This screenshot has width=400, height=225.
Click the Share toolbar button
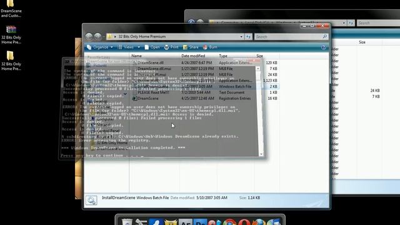tap(191, 47)
